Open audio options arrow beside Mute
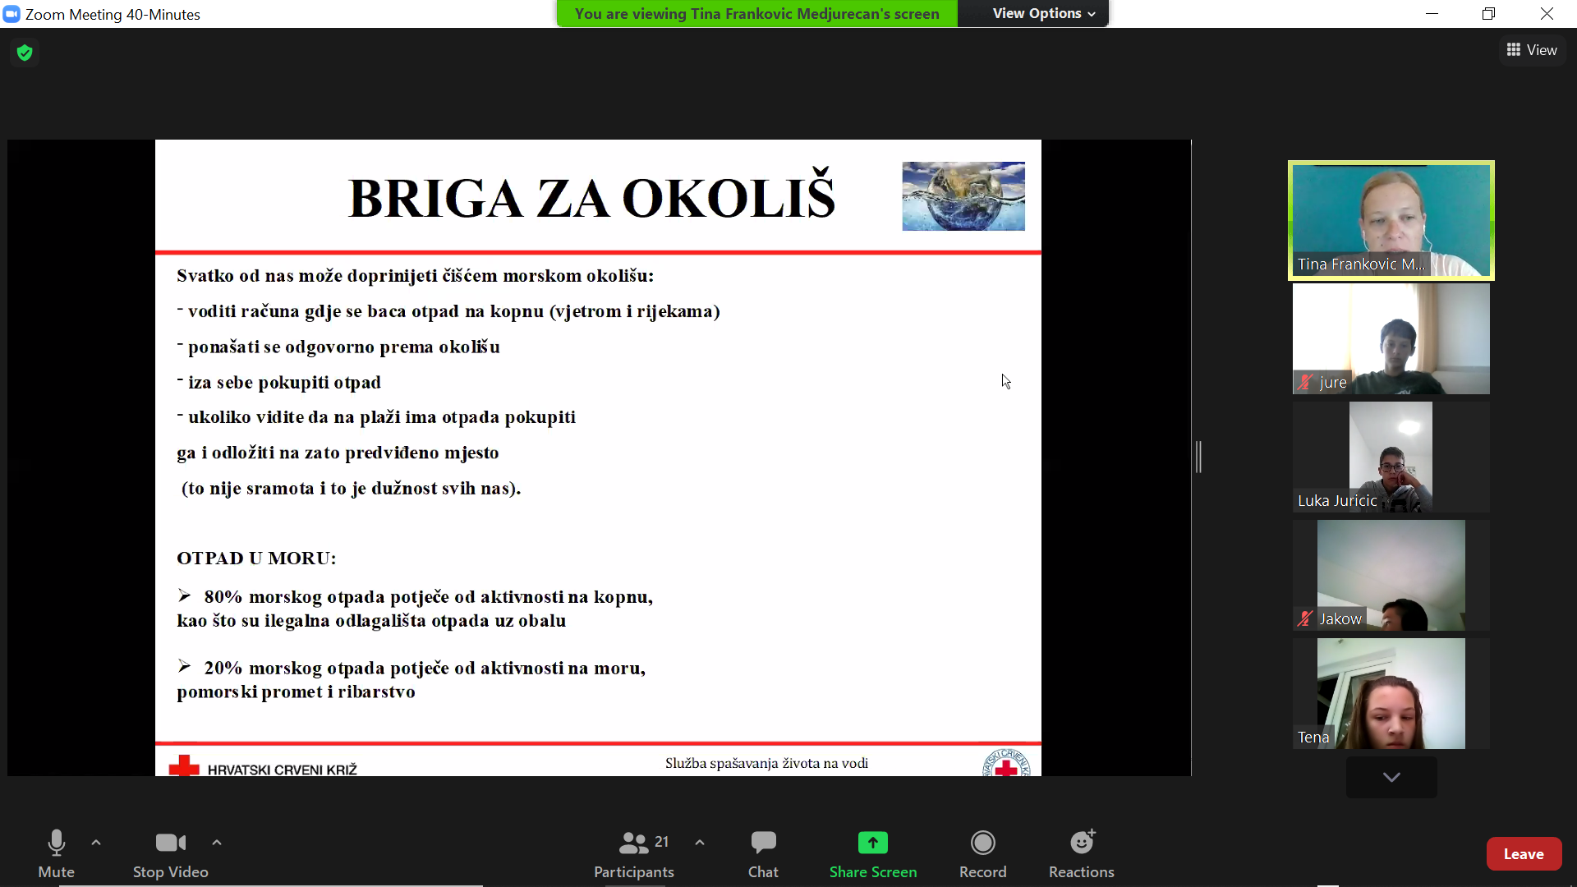The image size is (1577, 887). (x=96, y=843)
